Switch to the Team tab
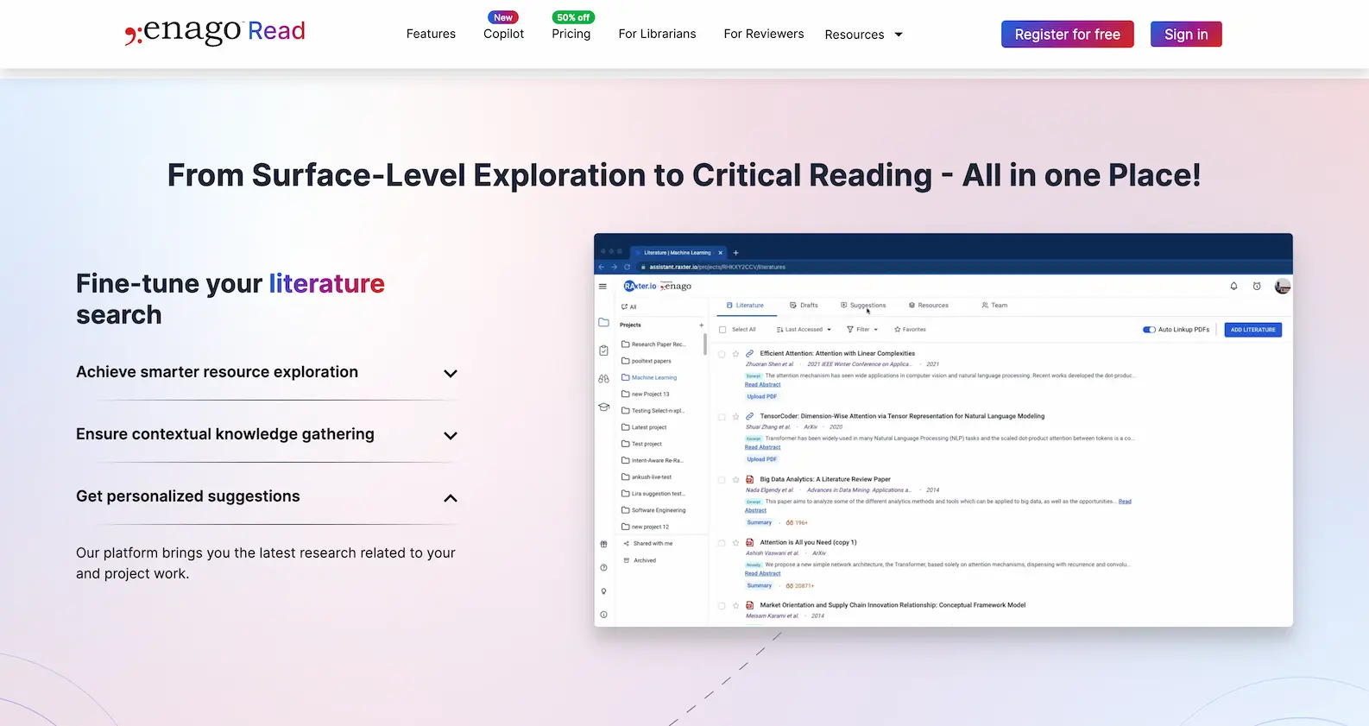This screenshot has width=1369, height=726. pos(994,306)
